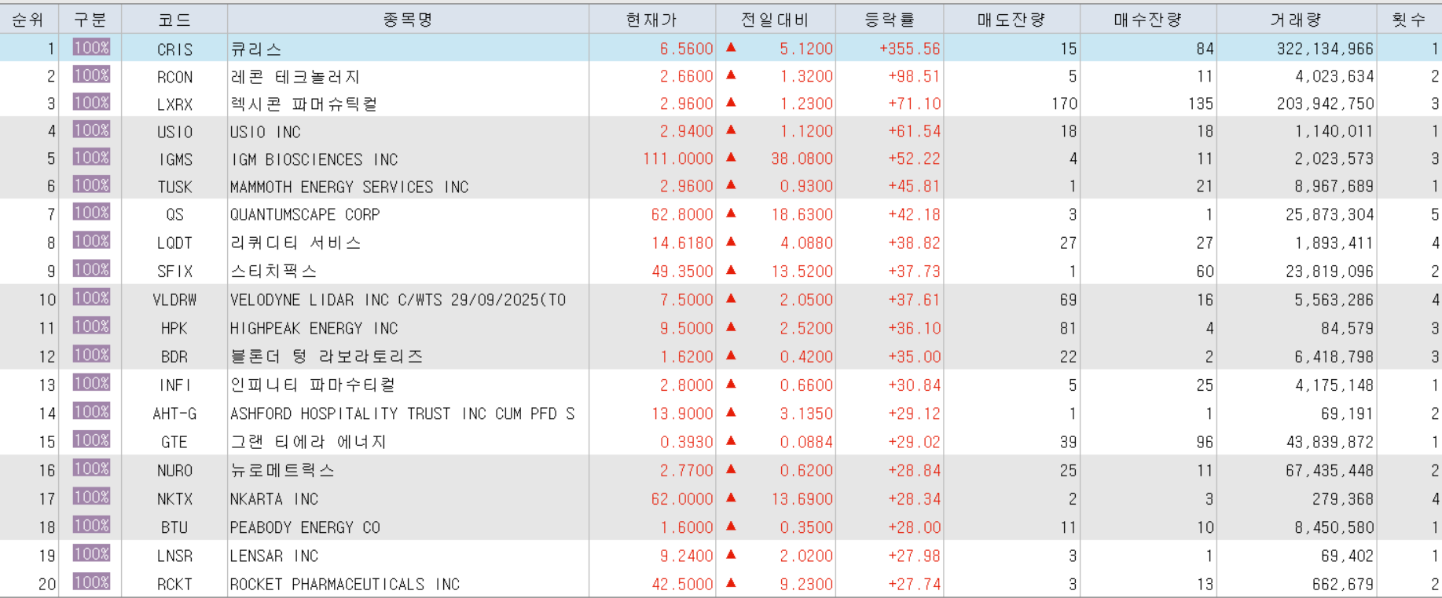
Task: Click the 100% badge in QS row
Action: (x=91, y=213)
